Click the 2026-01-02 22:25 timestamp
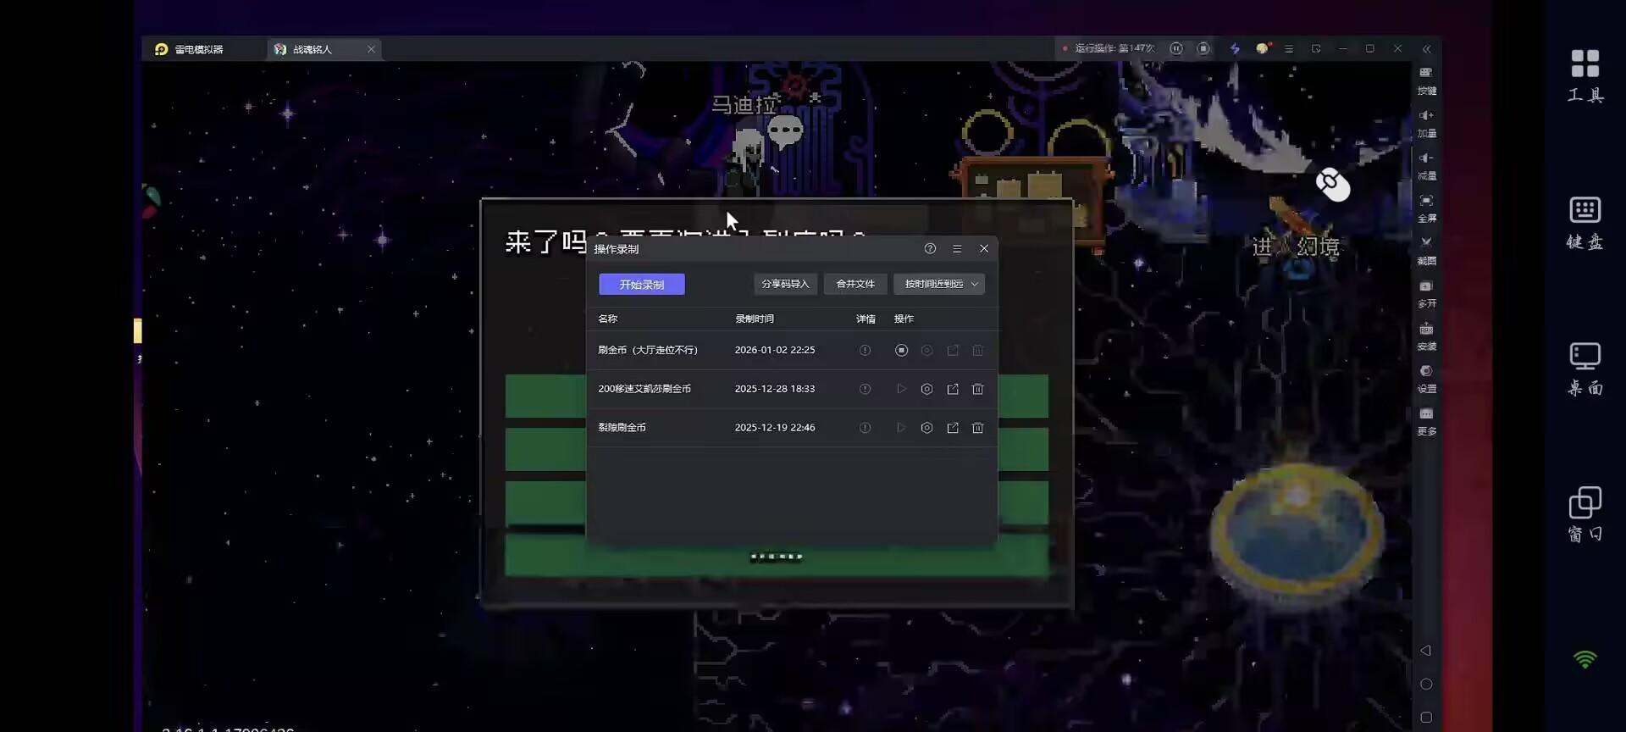This screenshot has width=1626, height=732. pos(775,351)
